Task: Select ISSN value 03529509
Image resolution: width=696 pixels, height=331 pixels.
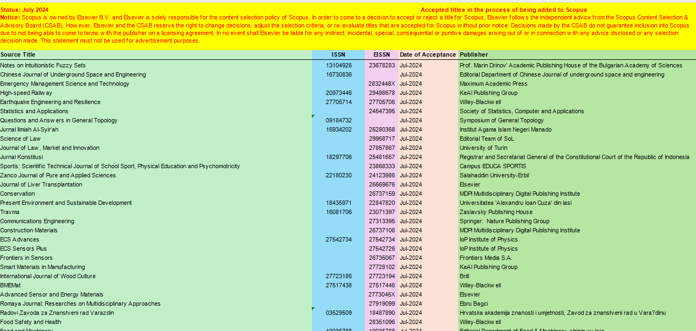Action: [338, 313]
